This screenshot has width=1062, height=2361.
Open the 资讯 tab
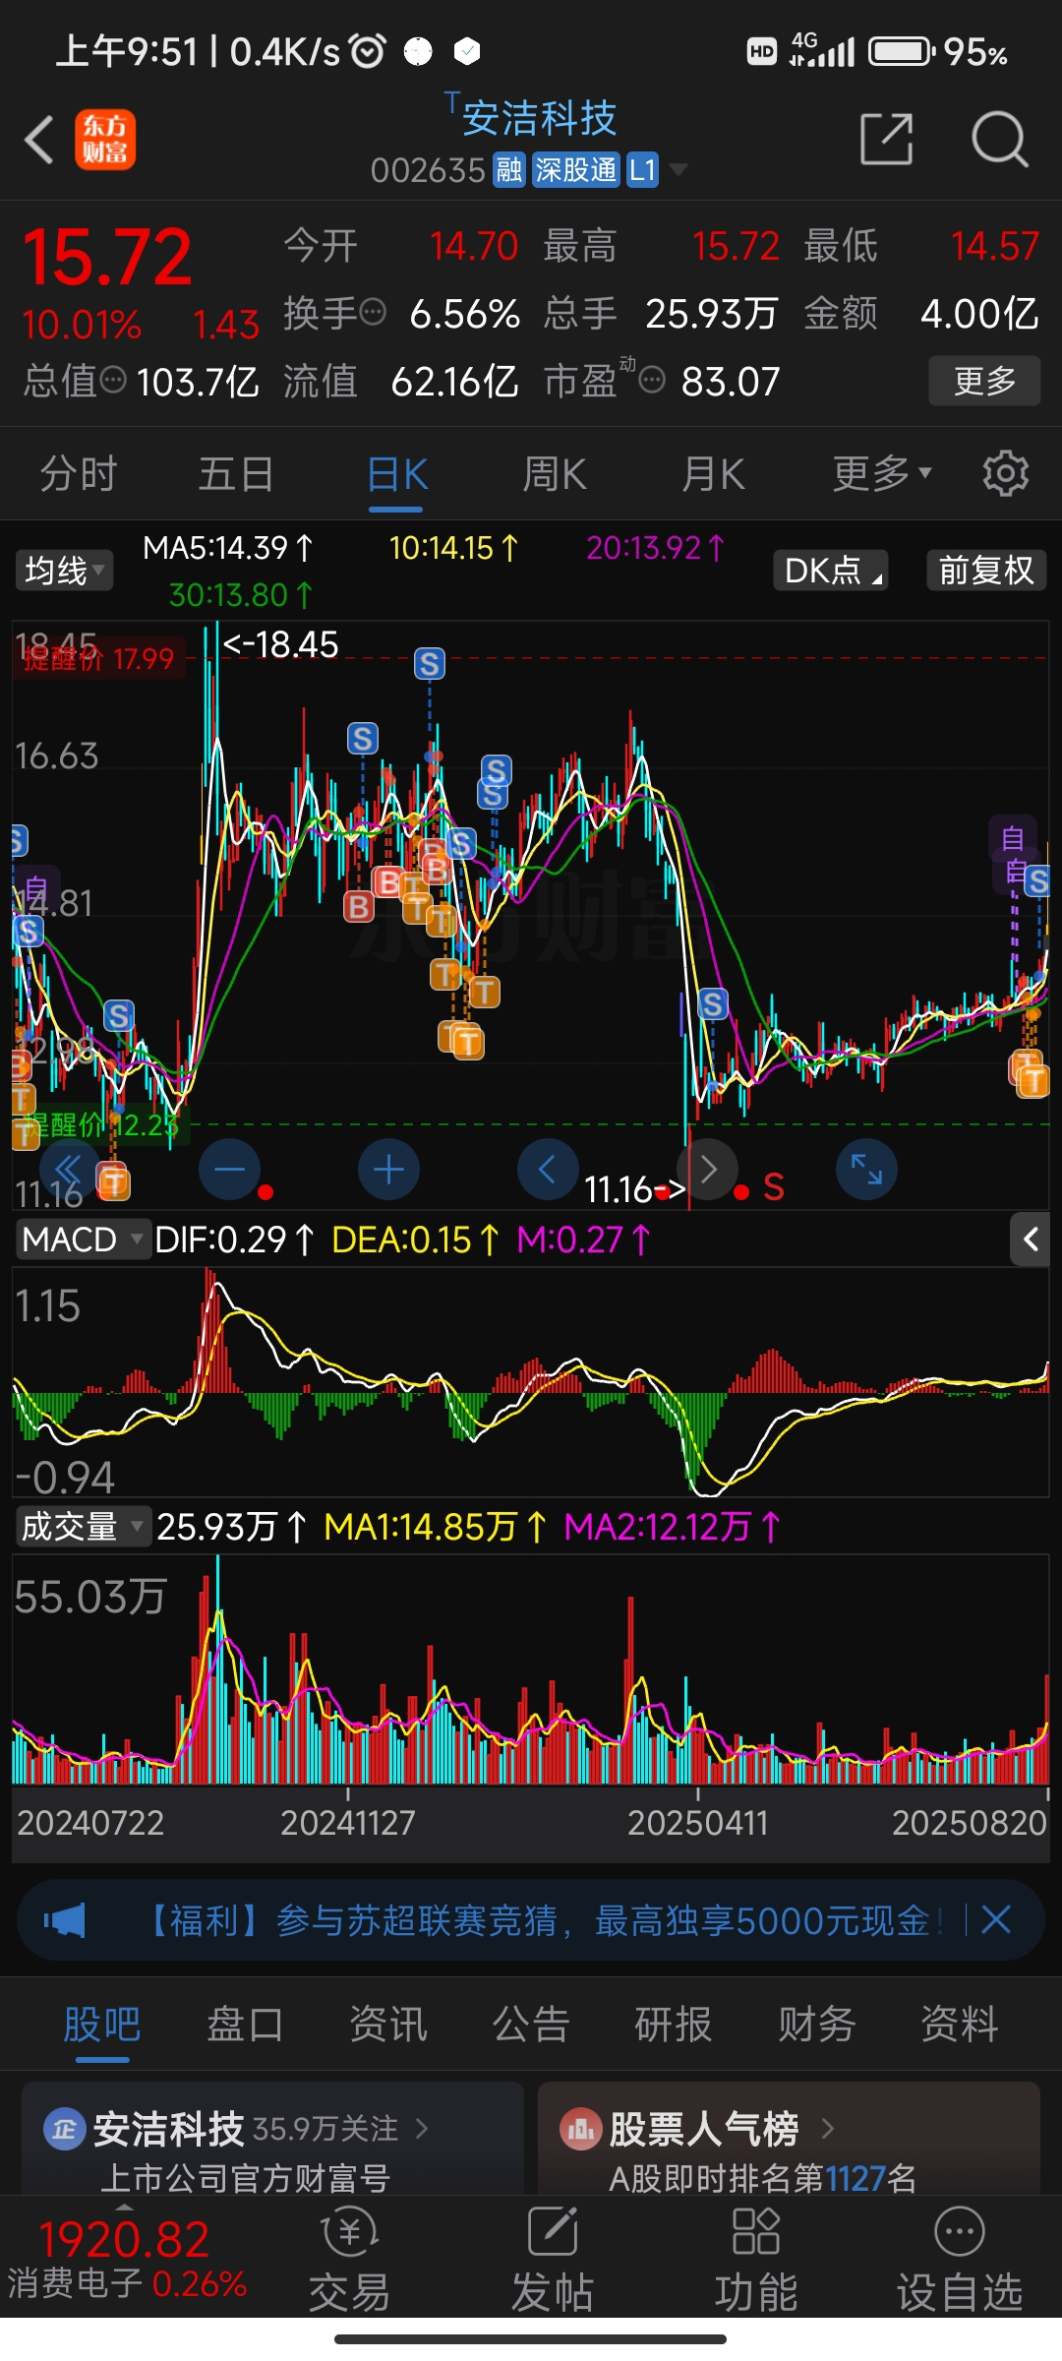tap(388, 2025)
